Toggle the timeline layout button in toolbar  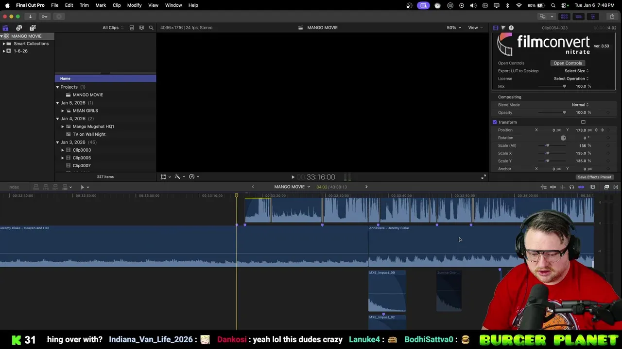click(x=578, y=16)
